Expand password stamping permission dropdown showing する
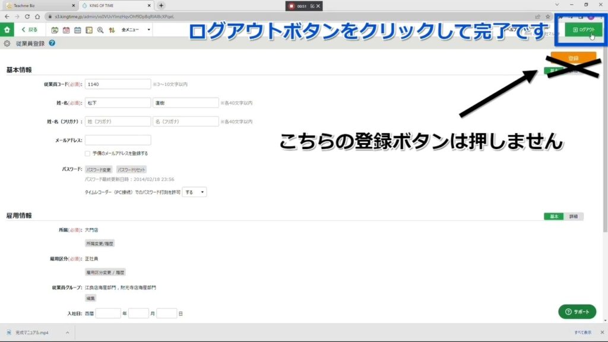Image resolution: width=608 pixels, height=342 pixels. (194, 192)
